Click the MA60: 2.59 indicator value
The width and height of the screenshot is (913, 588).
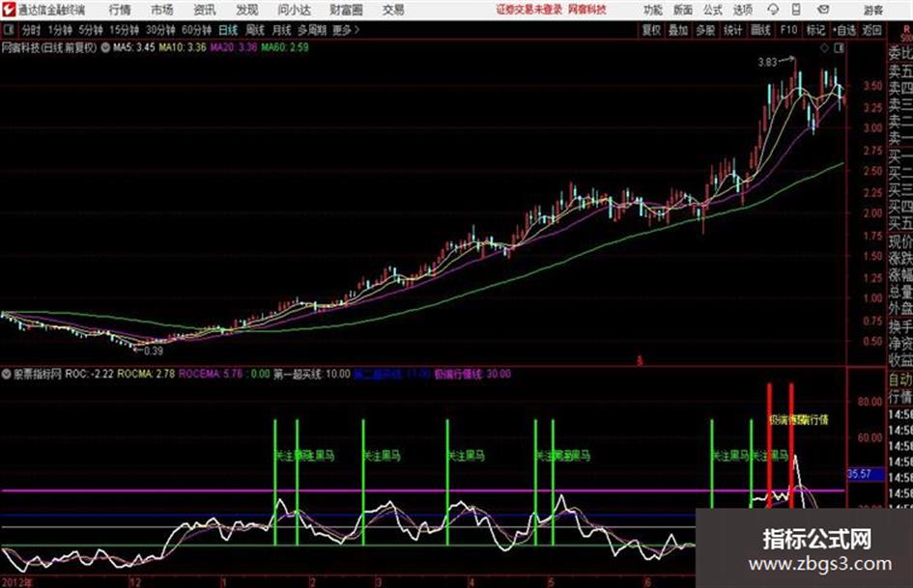pyautogui.click(x=285, y=47)
